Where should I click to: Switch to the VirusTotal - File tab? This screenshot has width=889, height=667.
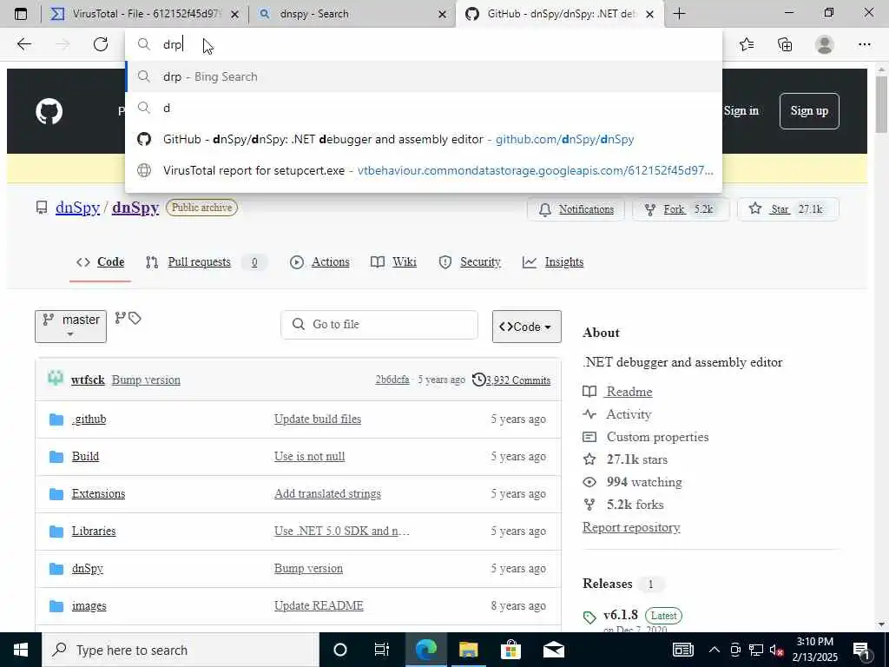click(145, 14)
